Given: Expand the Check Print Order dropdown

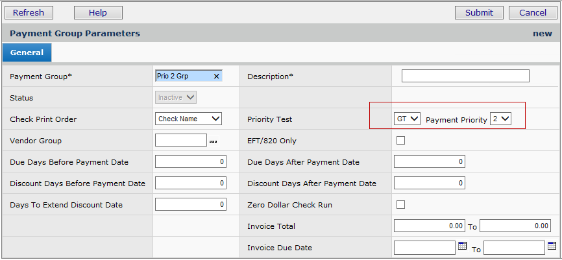Looking at the screenshot, I should (189, 119).
